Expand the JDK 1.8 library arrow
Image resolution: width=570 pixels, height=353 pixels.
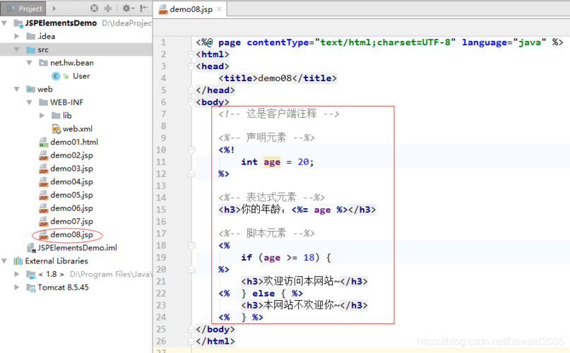17,274
